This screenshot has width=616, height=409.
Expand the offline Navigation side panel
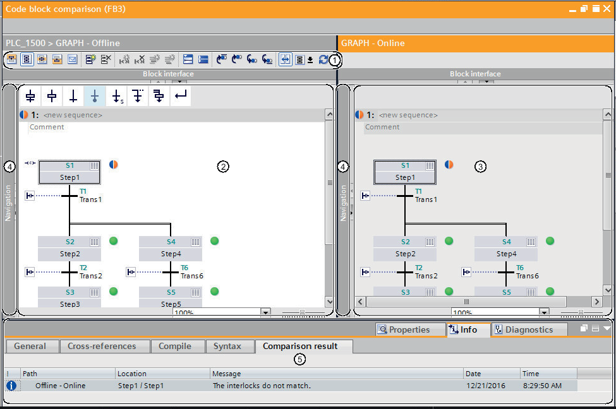point(9,202)
